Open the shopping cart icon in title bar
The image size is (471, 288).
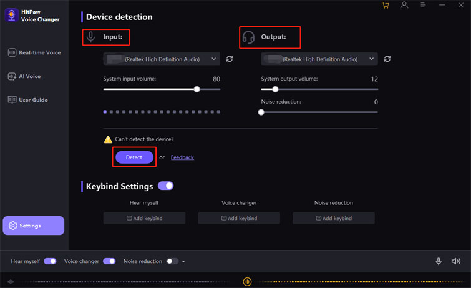point(385,5)
